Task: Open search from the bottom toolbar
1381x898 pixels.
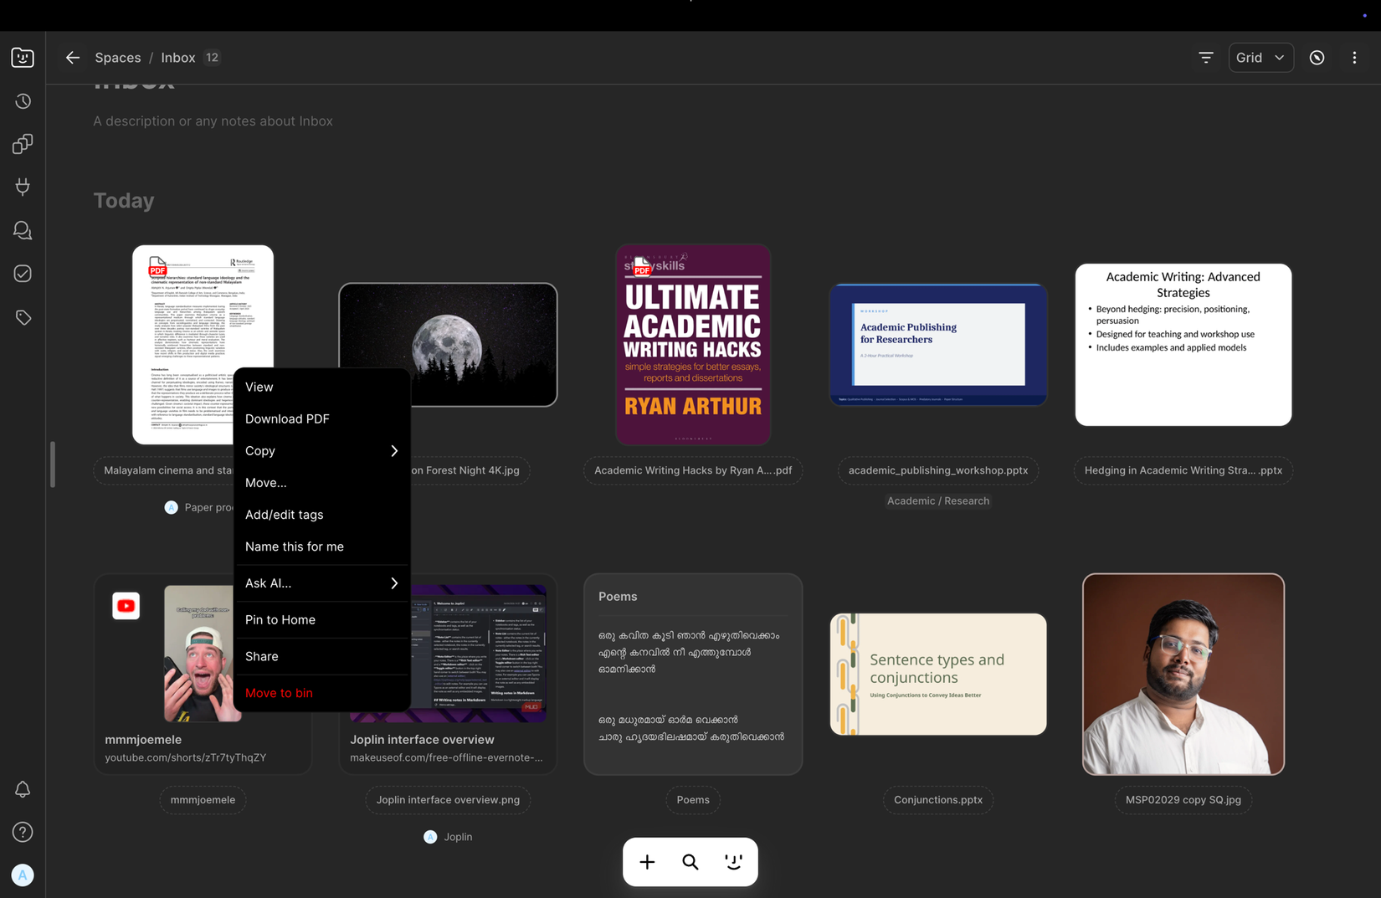Action: pos(690,861)
